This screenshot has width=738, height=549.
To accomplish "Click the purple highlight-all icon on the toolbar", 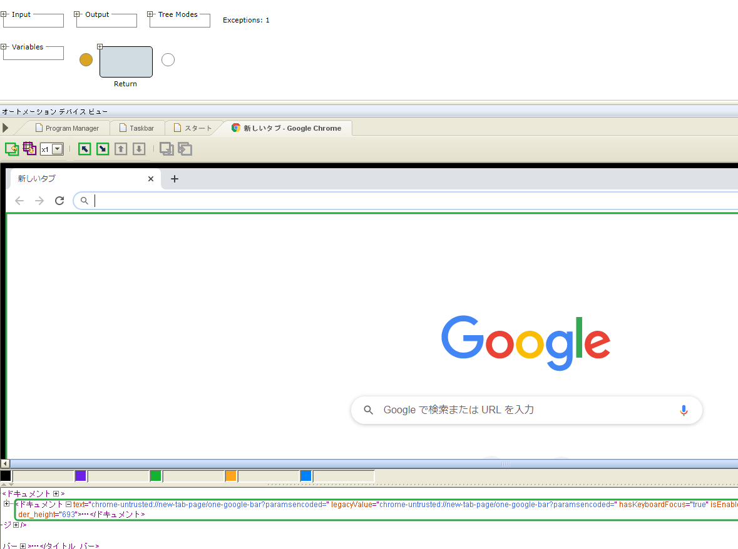I will pos(29,149).
